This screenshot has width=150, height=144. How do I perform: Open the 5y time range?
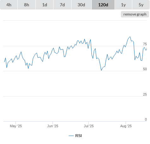(141, 5)
